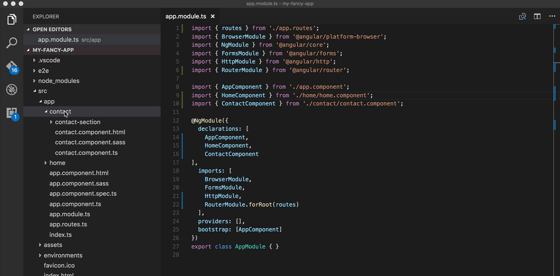
Task: Close the app.module.ts tab
Action: tap(213, 17)
